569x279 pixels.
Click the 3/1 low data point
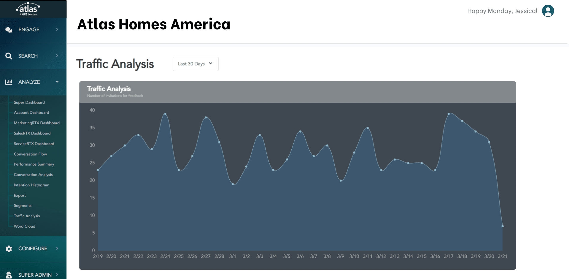point(233,184)
